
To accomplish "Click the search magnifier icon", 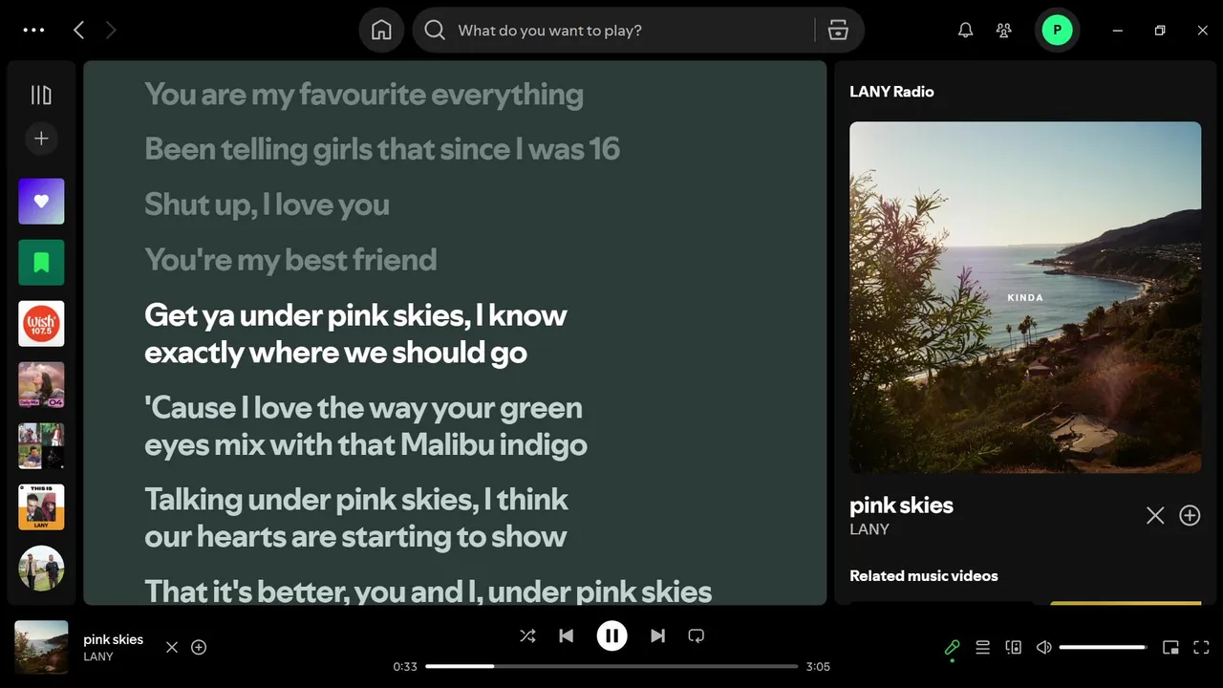I will pyautogui.click(x=435, y=31).
